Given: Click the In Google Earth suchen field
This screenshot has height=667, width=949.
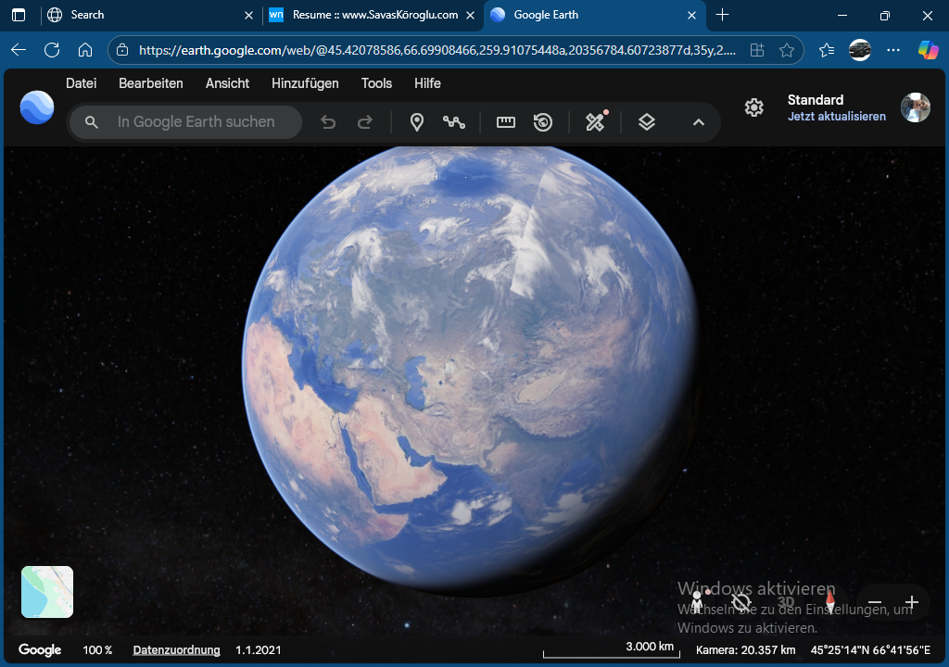Looking at the screenshot, I should (196, 122).
